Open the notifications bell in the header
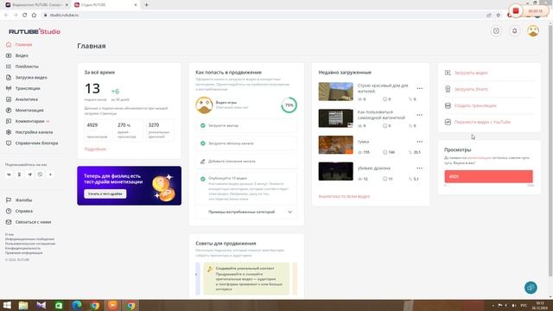This screenshot has width=553, height=311. [x=515, y=31]
